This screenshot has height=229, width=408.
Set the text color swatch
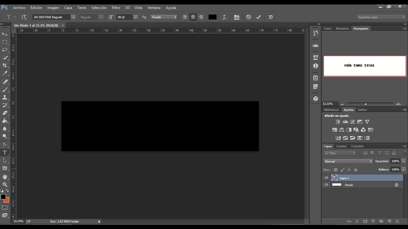(x=212, y=17)
